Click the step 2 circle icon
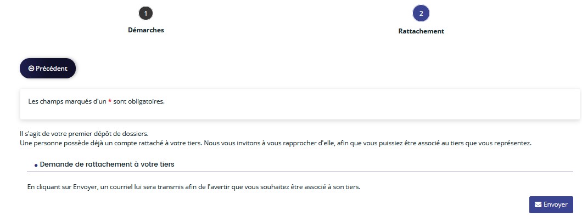Screen dimensions: 582x222 coord(421,14)
